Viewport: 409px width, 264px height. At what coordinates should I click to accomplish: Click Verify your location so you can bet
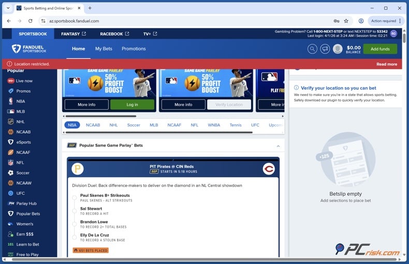click(338, 88)
